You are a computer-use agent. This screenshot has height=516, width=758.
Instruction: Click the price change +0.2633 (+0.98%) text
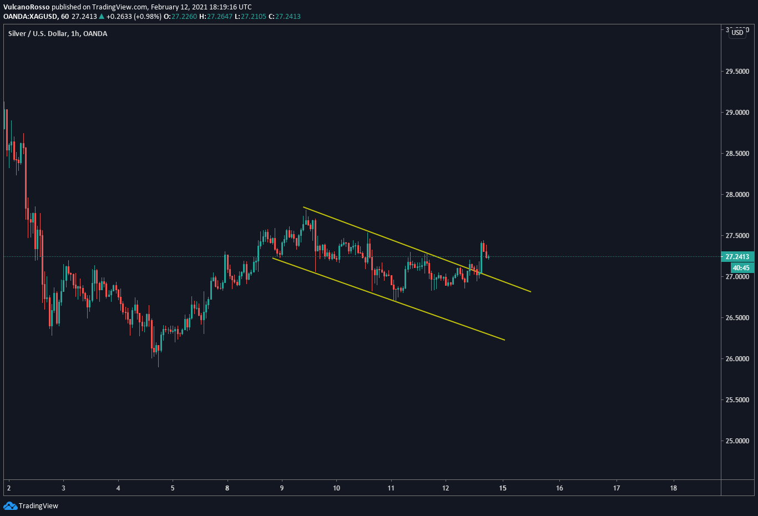click(134, 17)
